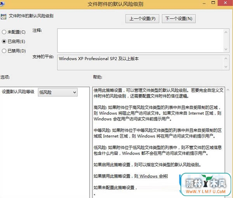233x198 pixels.
Task: Maximize the policy settings window
Action: pyautogui.click(x=213, y=3)
